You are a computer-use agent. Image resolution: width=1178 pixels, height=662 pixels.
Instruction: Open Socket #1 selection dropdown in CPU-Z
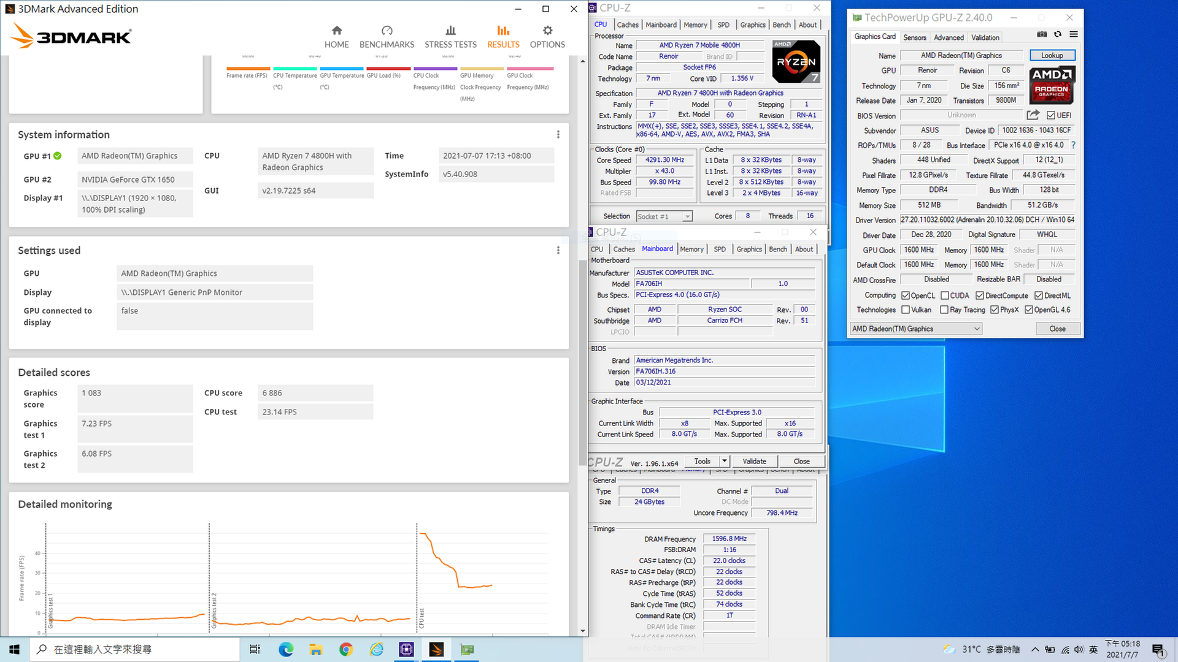pyautogui.click(x=664, y=216)
